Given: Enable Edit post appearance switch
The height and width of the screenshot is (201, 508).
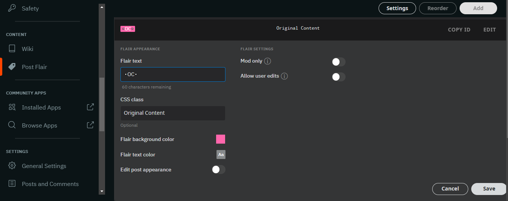Looking at the screenshot, I should (x=219, y=169).
